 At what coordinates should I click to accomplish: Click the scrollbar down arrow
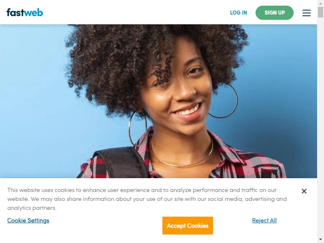tap(320, 239)
